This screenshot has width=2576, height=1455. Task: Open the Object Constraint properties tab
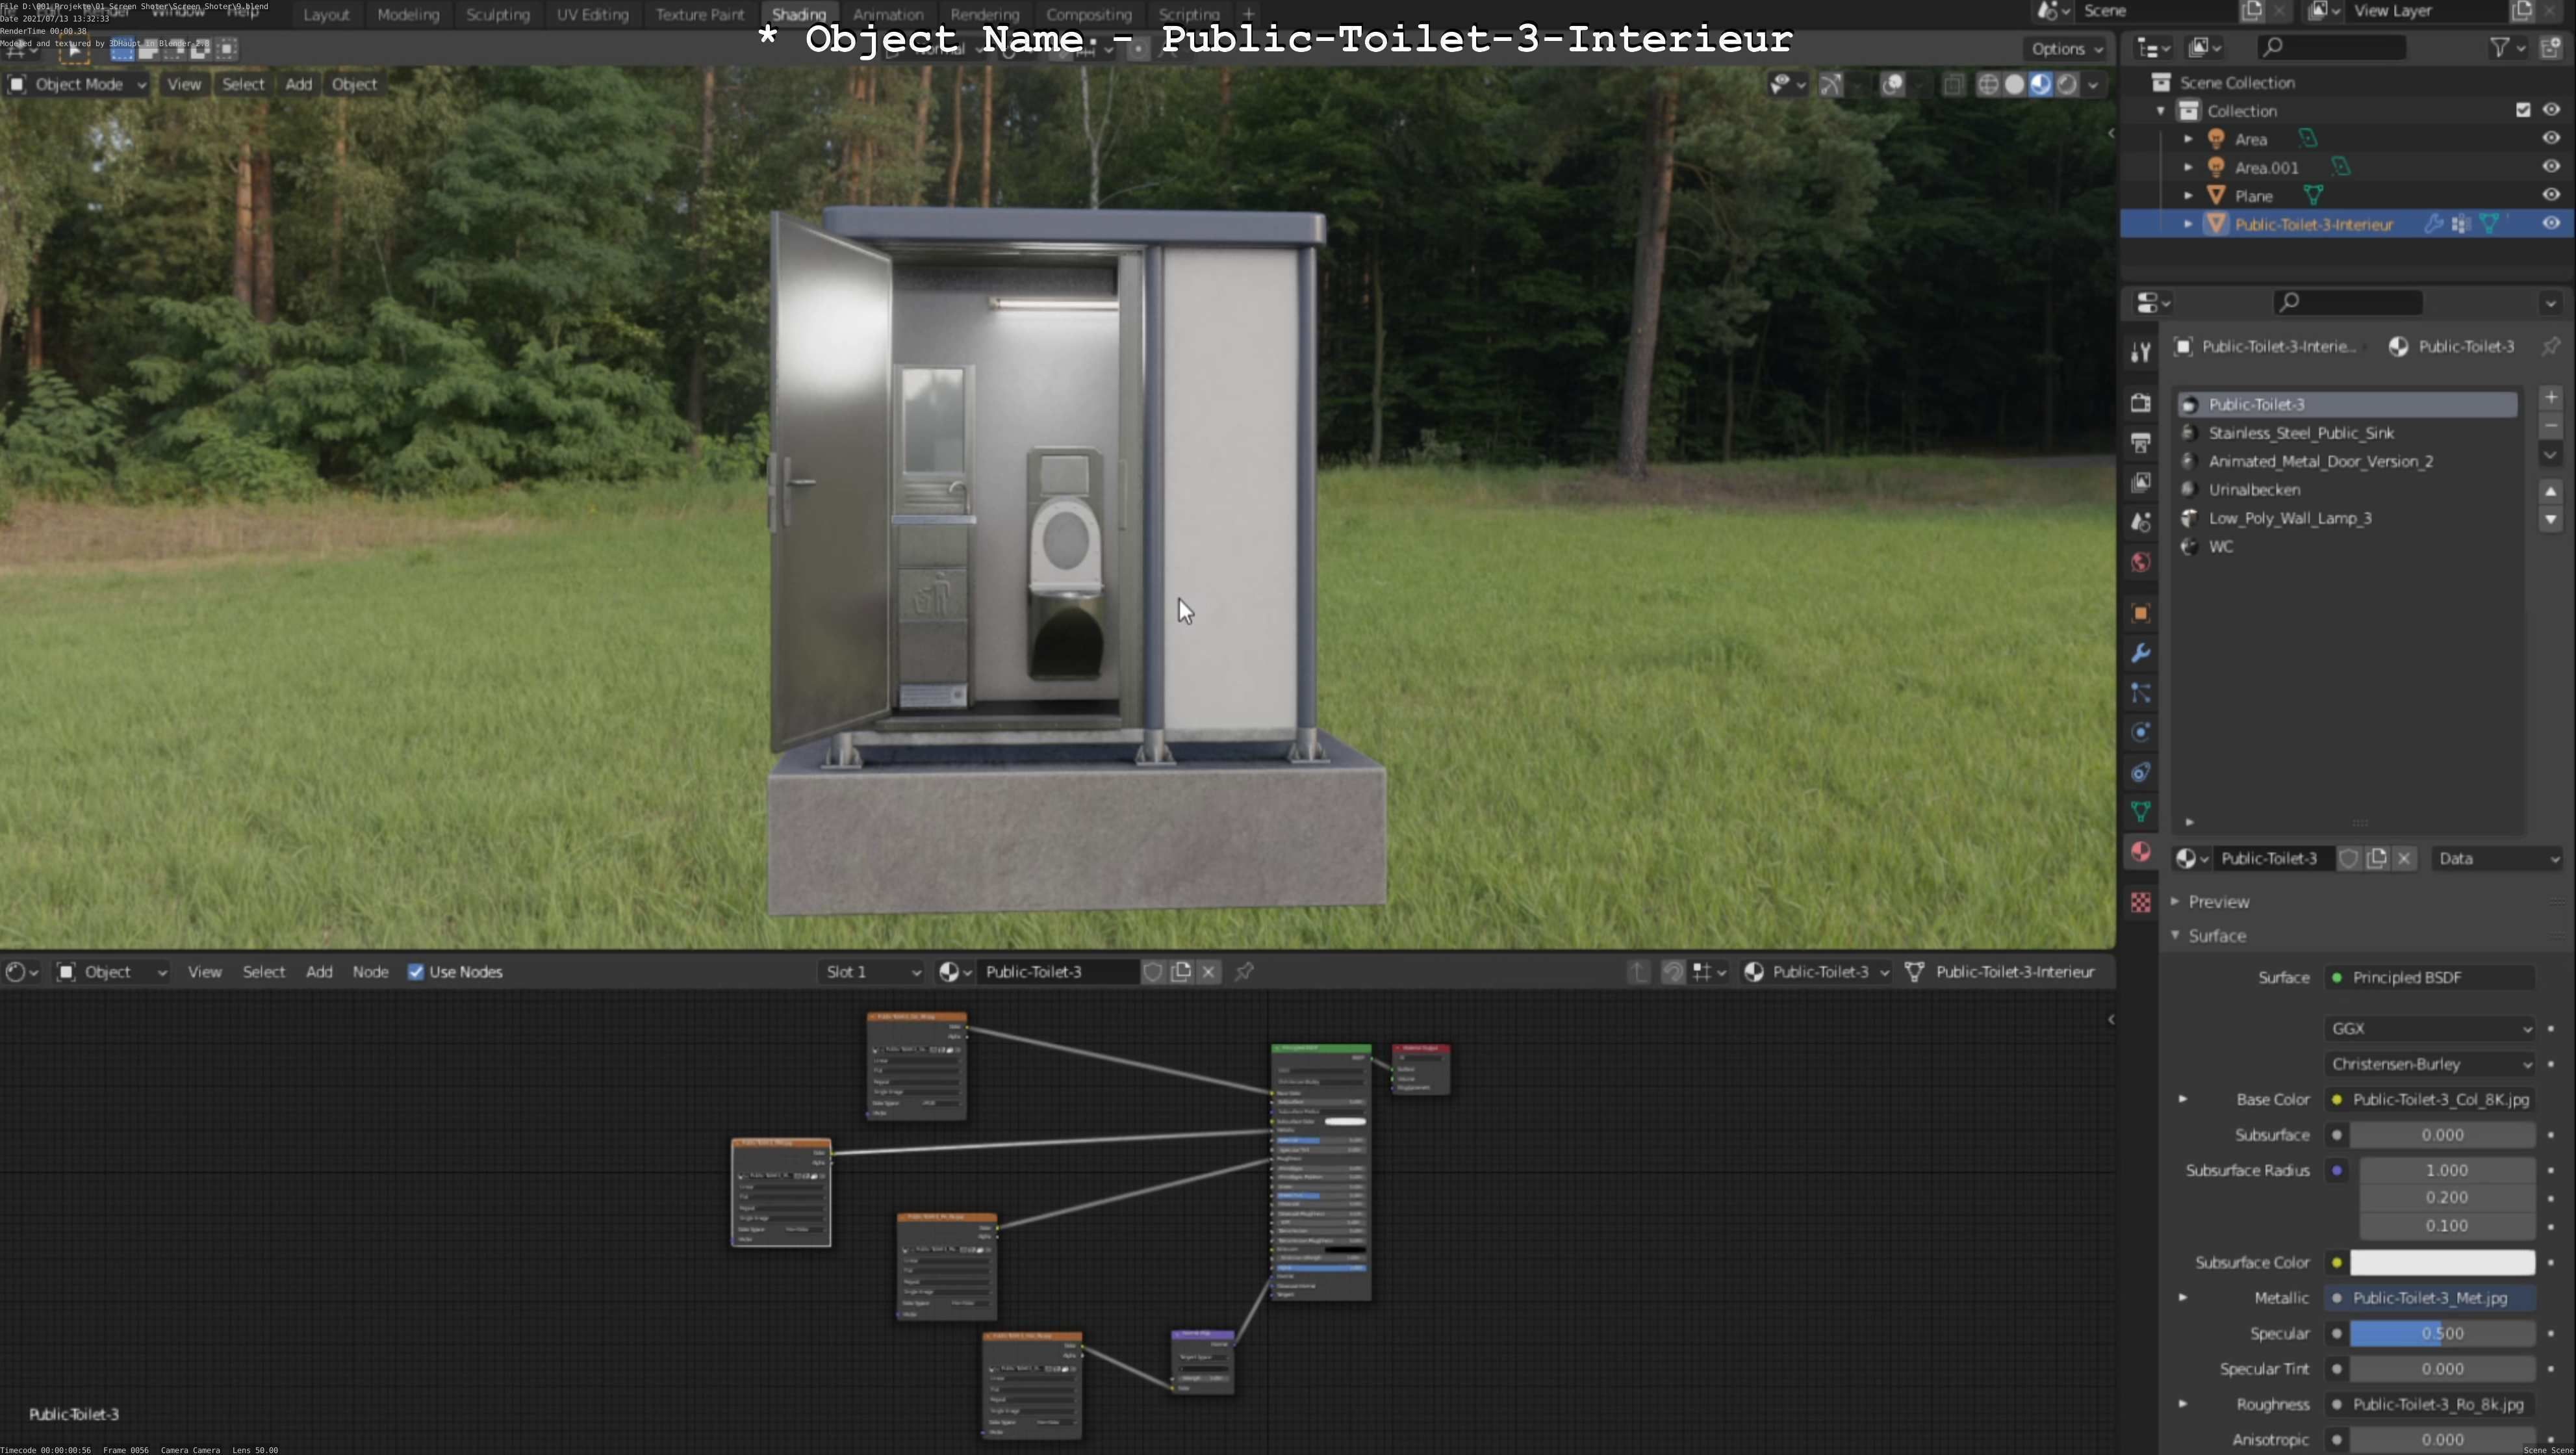point(2140,772)
